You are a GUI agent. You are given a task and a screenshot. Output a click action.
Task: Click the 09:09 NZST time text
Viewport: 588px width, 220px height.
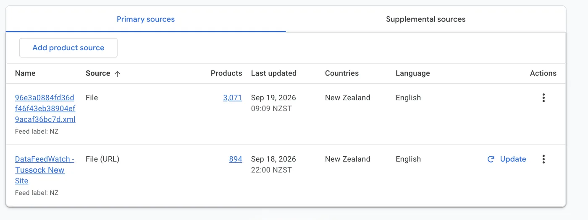pyautogui.click(x=271, y=109)
